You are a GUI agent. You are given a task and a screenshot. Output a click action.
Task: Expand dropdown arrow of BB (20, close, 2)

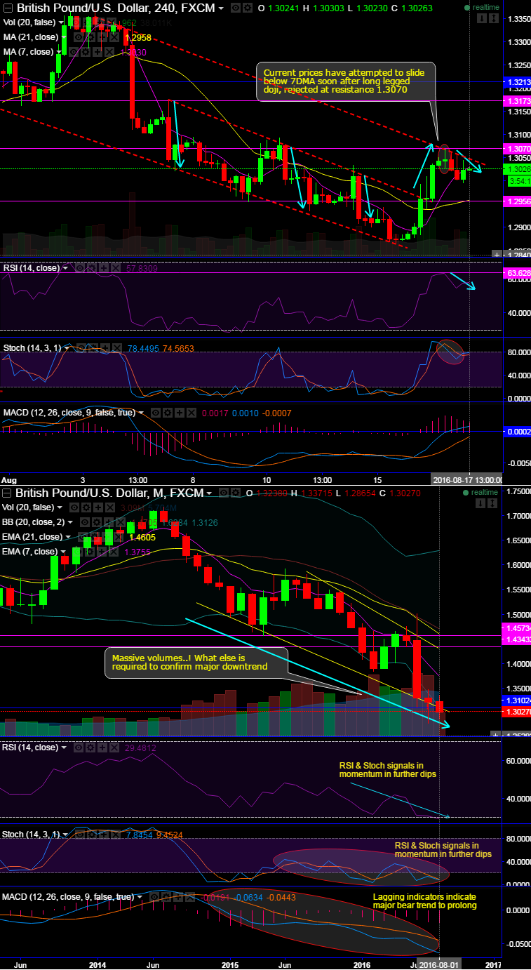[70, 522]
